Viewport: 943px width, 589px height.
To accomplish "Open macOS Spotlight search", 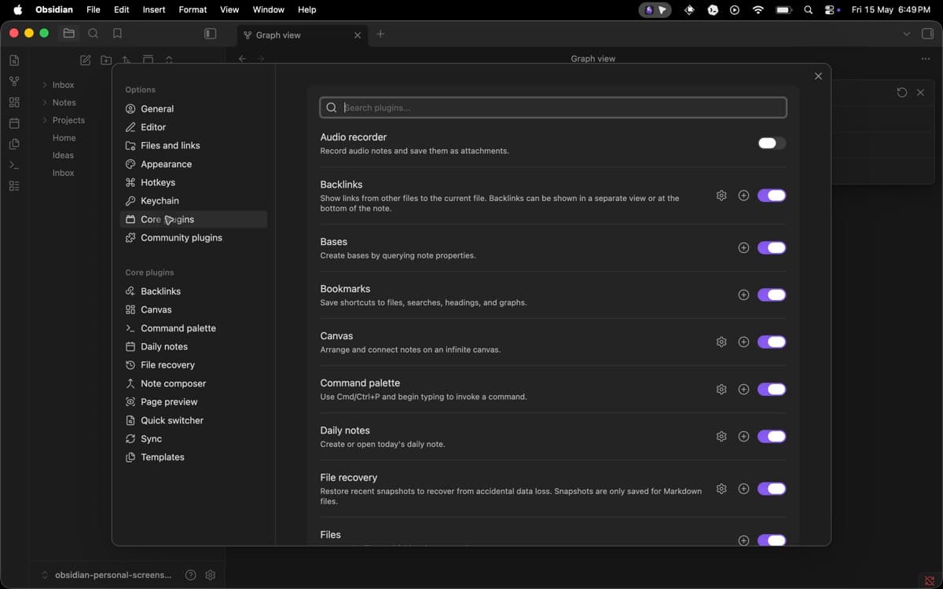I will [809, 9].
